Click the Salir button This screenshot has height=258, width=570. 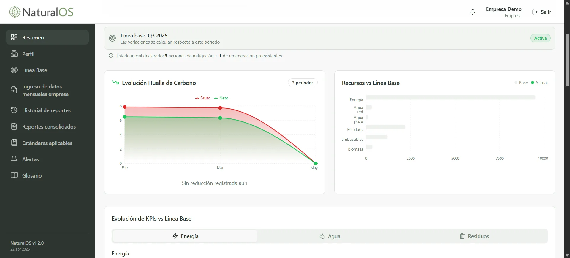tap(541, 12)
